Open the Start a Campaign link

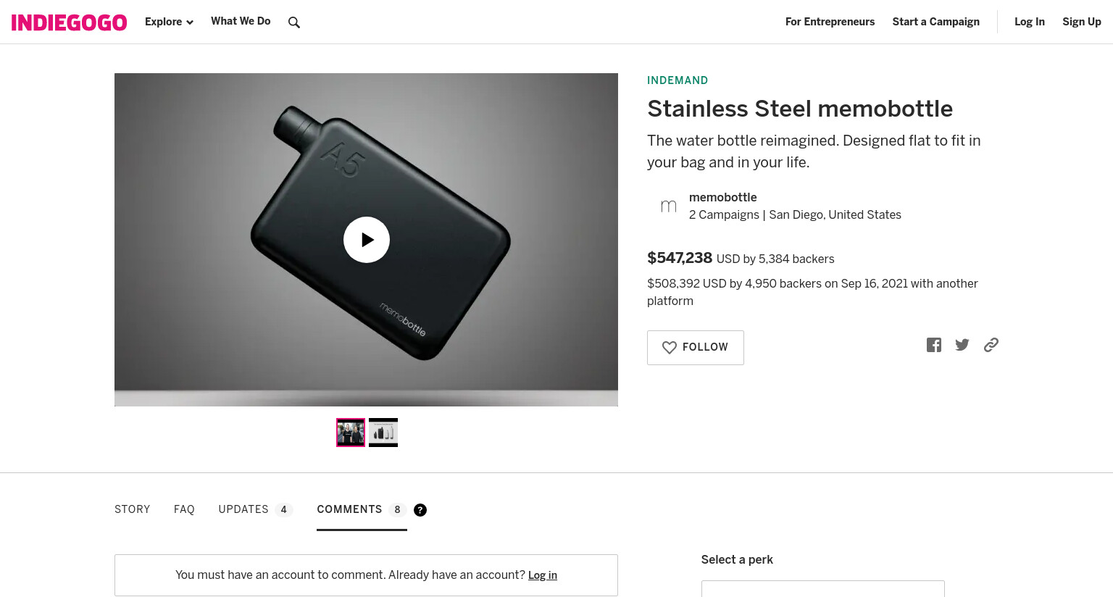coord(936,22)
